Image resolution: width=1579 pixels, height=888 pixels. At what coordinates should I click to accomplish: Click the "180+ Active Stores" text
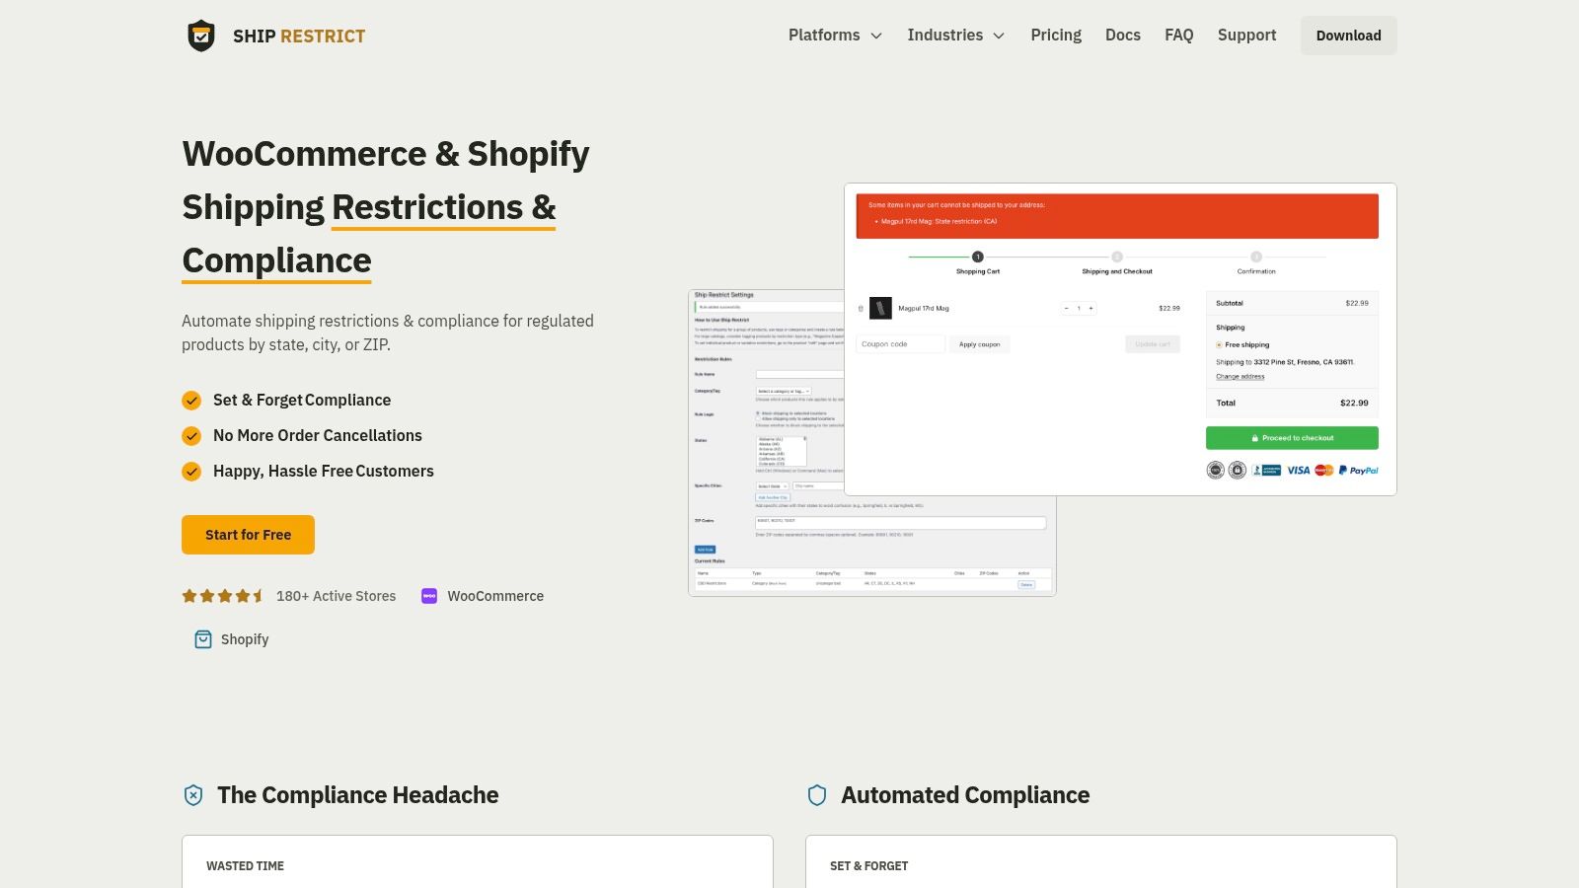coord(337,596)
